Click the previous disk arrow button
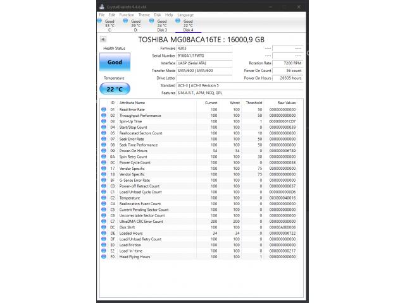 (103, 39)
